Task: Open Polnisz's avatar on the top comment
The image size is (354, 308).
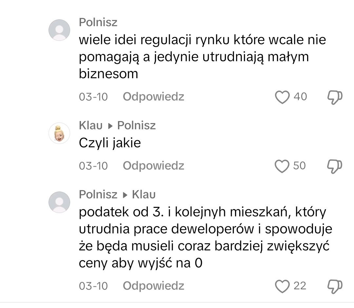Action: [x=59, y=30]
